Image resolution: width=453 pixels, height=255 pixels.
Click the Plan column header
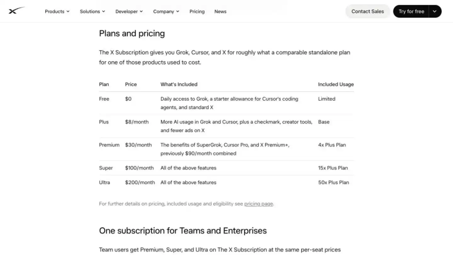click(x=104, y=84)
